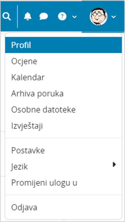Toggle the notifications bell in header
Viewport: 125px width, 222px height.
[28, 16]
